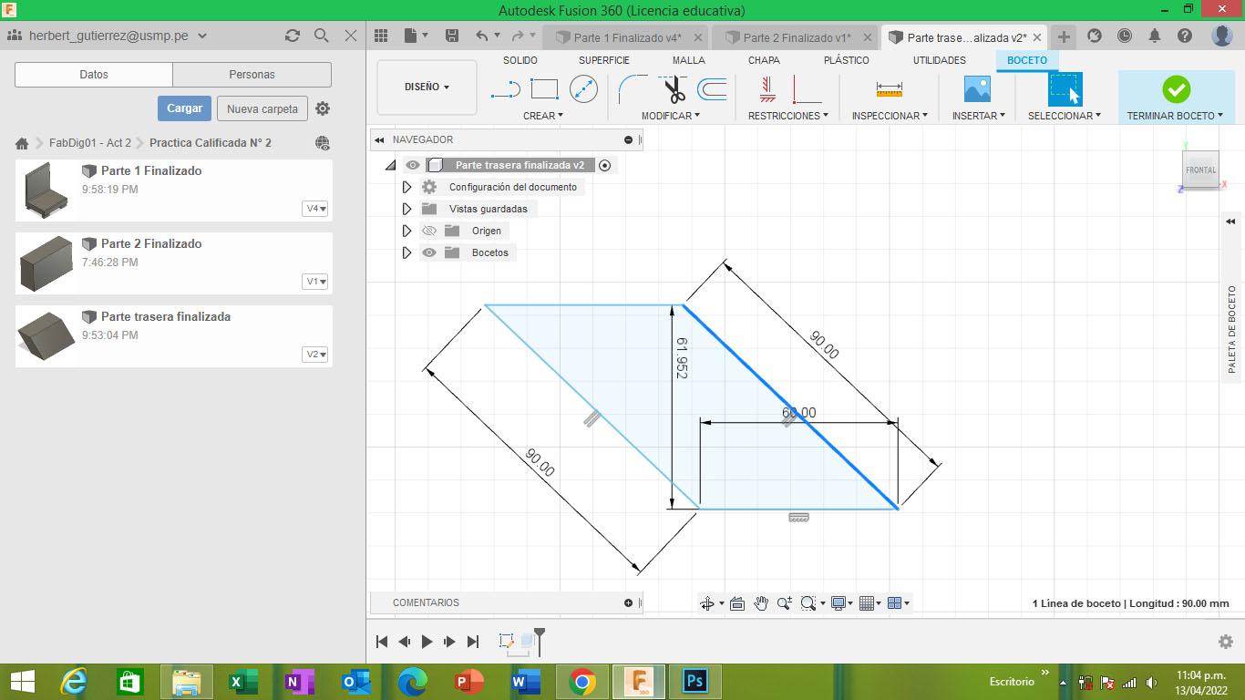Open the job status clock icon
Viewport: 1245px width, 700px height.
tap(1125, 36)
